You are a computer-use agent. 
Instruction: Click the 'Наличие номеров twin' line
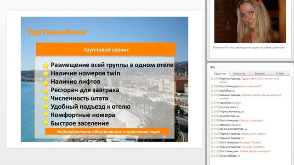85,73
